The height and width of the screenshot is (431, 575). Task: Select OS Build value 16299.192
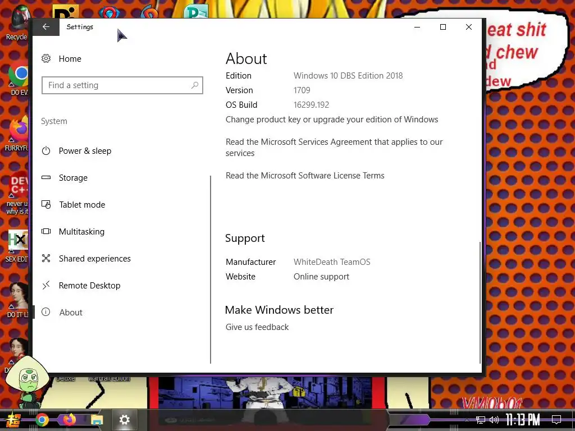[x=311, y=105]
